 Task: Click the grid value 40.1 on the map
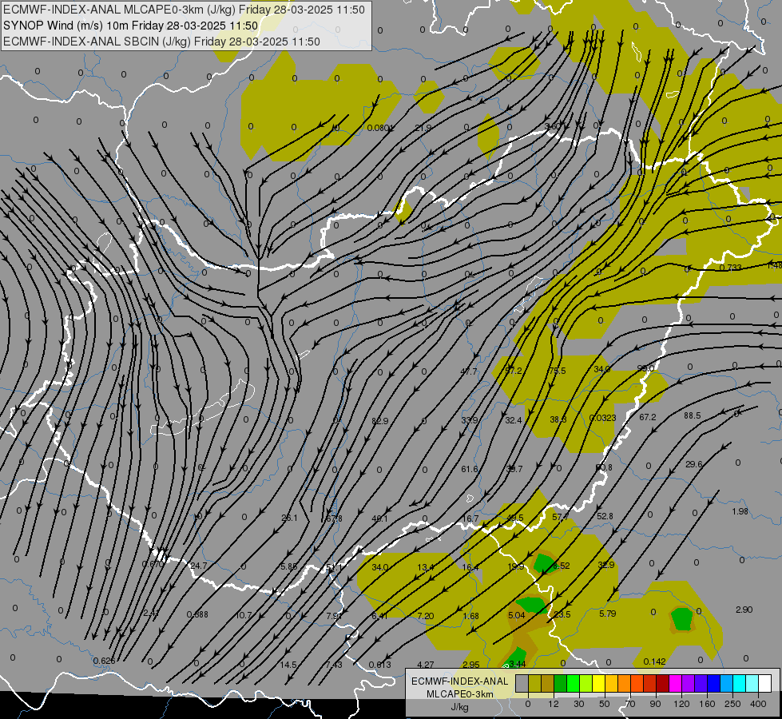(379, 518)
